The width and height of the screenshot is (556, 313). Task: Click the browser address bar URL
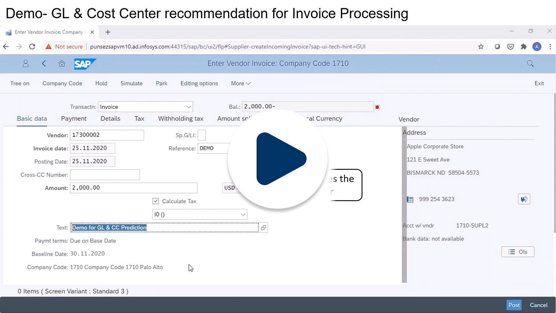(228, 47)
